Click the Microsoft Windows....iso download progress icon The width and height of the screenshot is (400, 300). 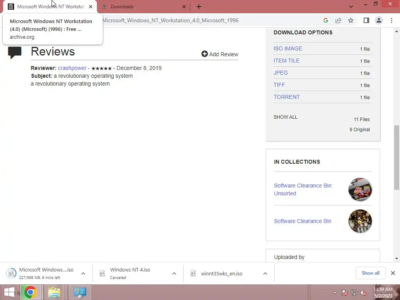coord(11,273)
